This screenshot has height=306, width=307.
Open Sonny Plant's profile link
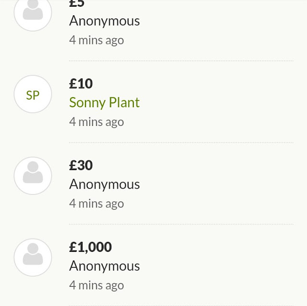coord(104,102)
